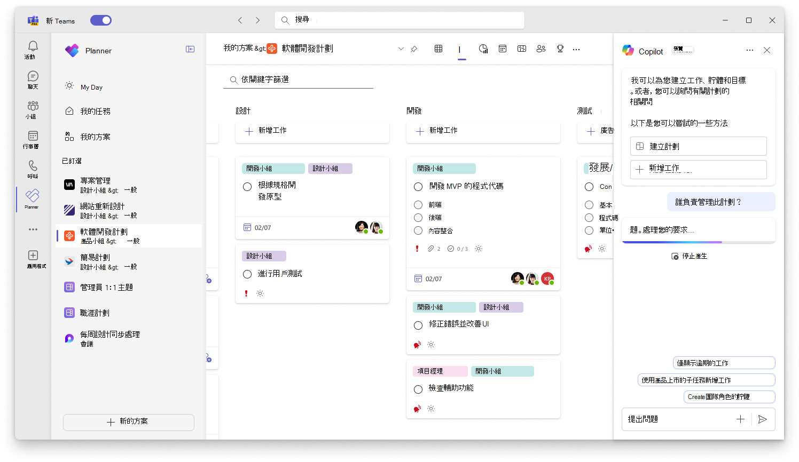Screen dimensions: 799x462
Task: Go forward in Teams history
Action: (x=258, y=20)
